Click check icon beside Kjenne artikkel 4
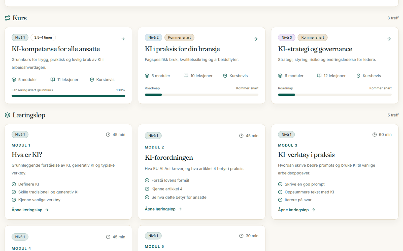Image resolution: width=403 pixels, height=251 pixels. pos(147,189)
